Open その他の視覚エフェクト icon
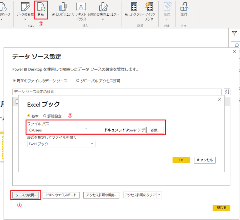This screenshot has width=240, height=220. pyautogui.click(x=103, y=7)
